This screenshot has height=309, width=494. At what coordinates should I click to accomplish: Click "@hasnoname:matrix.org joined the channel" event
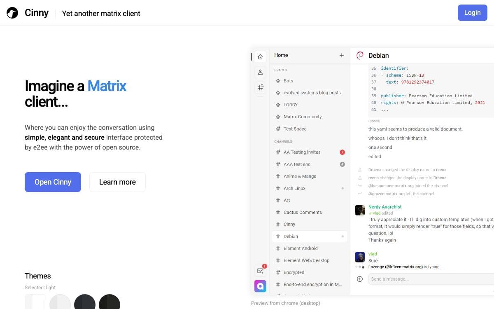point(408,186)
